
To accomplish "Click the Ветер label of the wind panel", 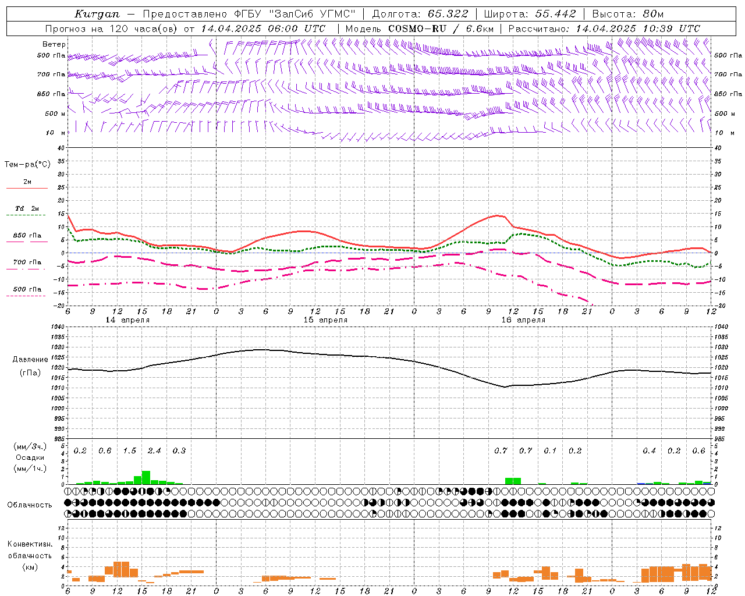I will [54, 44].
